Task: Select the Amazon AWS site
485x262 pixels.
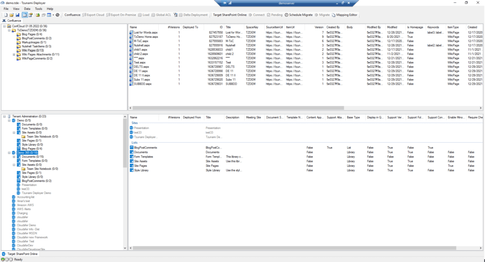Action: point(26,205)
